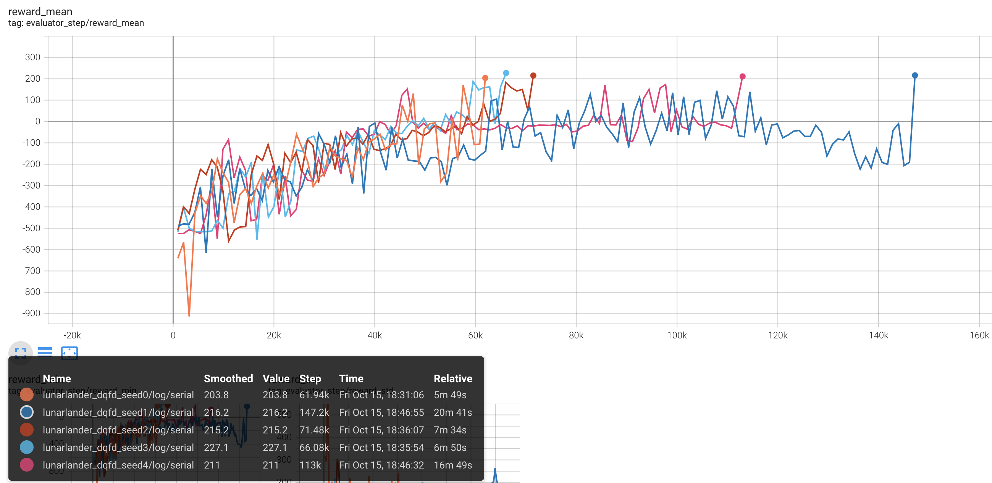The width and height of the screenshot is (992, 483).
Task: Click the light blue seed3 endpoint dot
Action: [506, 73]
